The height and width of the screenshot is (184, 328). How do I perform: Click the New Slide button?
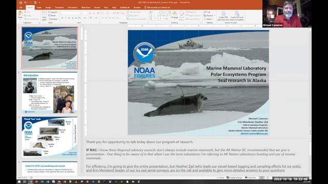tap(44, 16)
